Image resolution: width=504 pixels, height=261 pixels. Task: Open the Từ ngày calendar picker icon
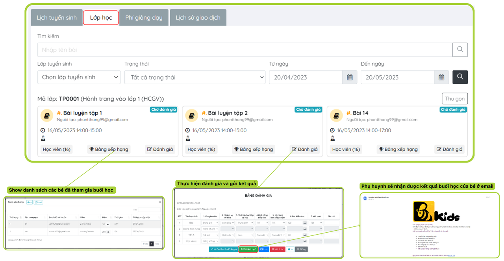[x=350, y=78]
